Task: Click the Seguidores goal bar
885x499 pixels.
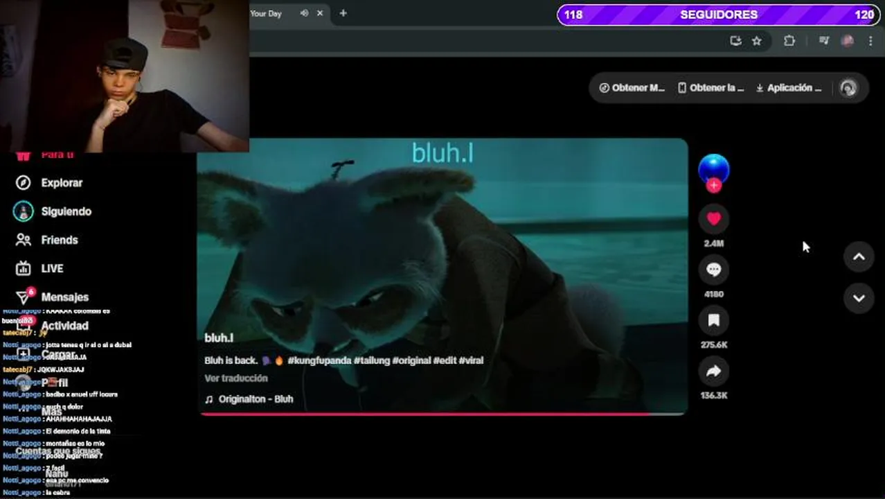Action: [x=719, y=15]
